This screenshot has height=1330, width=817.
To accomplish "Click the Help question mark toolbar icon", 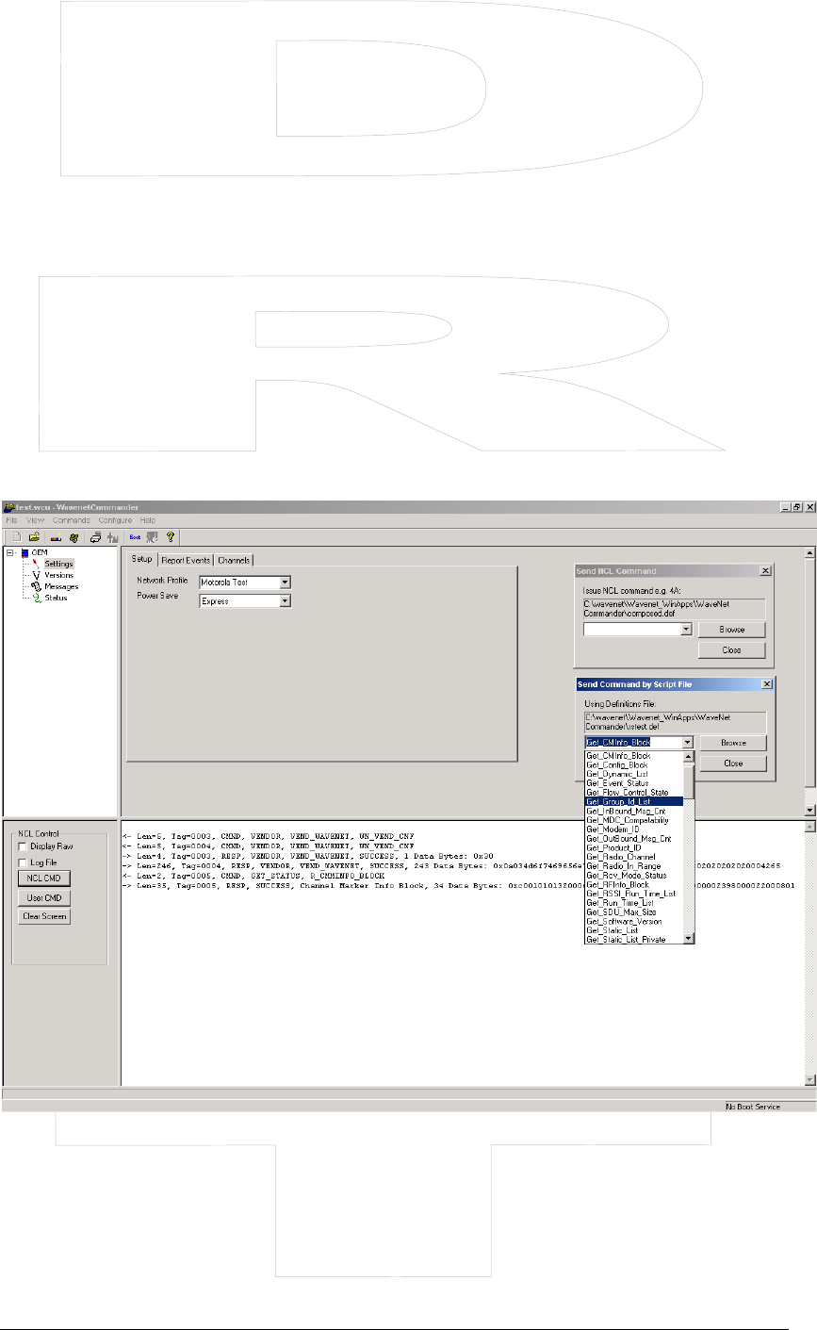I will 170,536.
